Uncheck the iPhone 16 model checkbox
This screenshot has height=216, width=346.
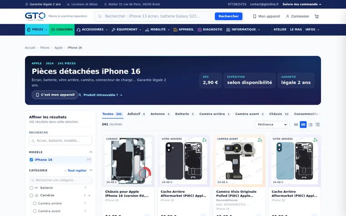31,160
